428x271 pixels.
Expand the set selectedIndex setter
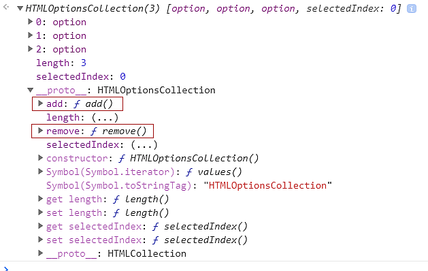pyautogui.click(x=40, y=240)
